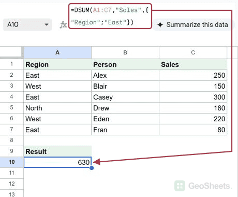
Task: Select column C header
Action: pos(193,52)
